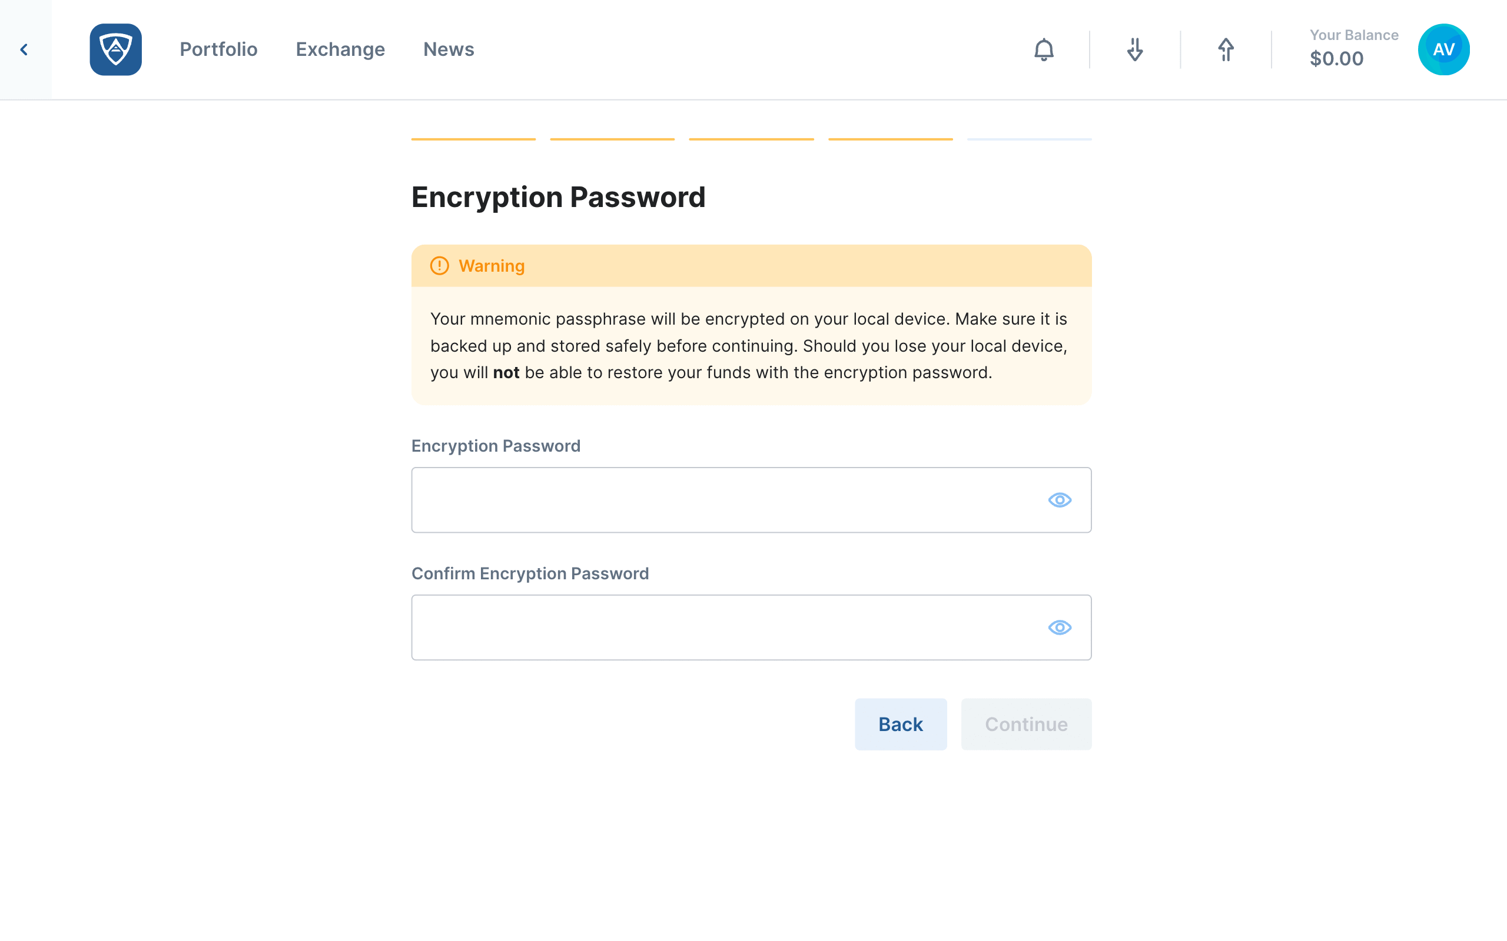Screen dimensions: 1507x941
Task: Open the News section
Action: tap(449, 49)
